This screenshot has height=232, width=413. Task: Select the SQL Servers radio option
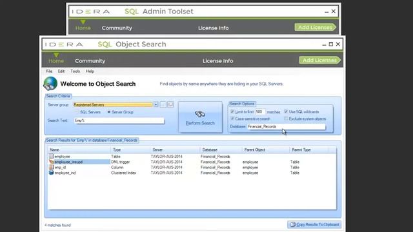77,112
